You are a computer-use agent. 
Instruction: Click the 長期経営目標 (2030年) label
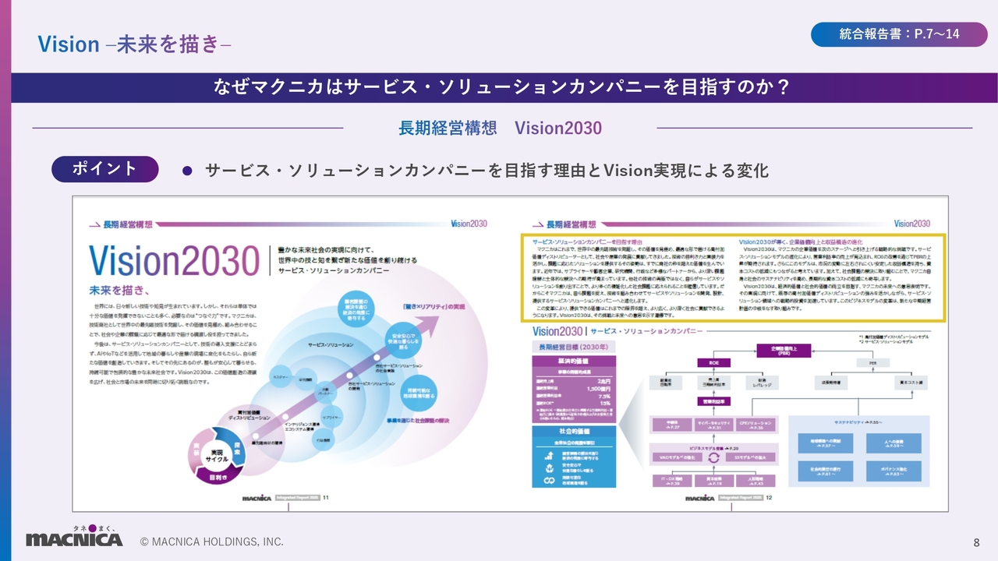(x=573, y=347)
